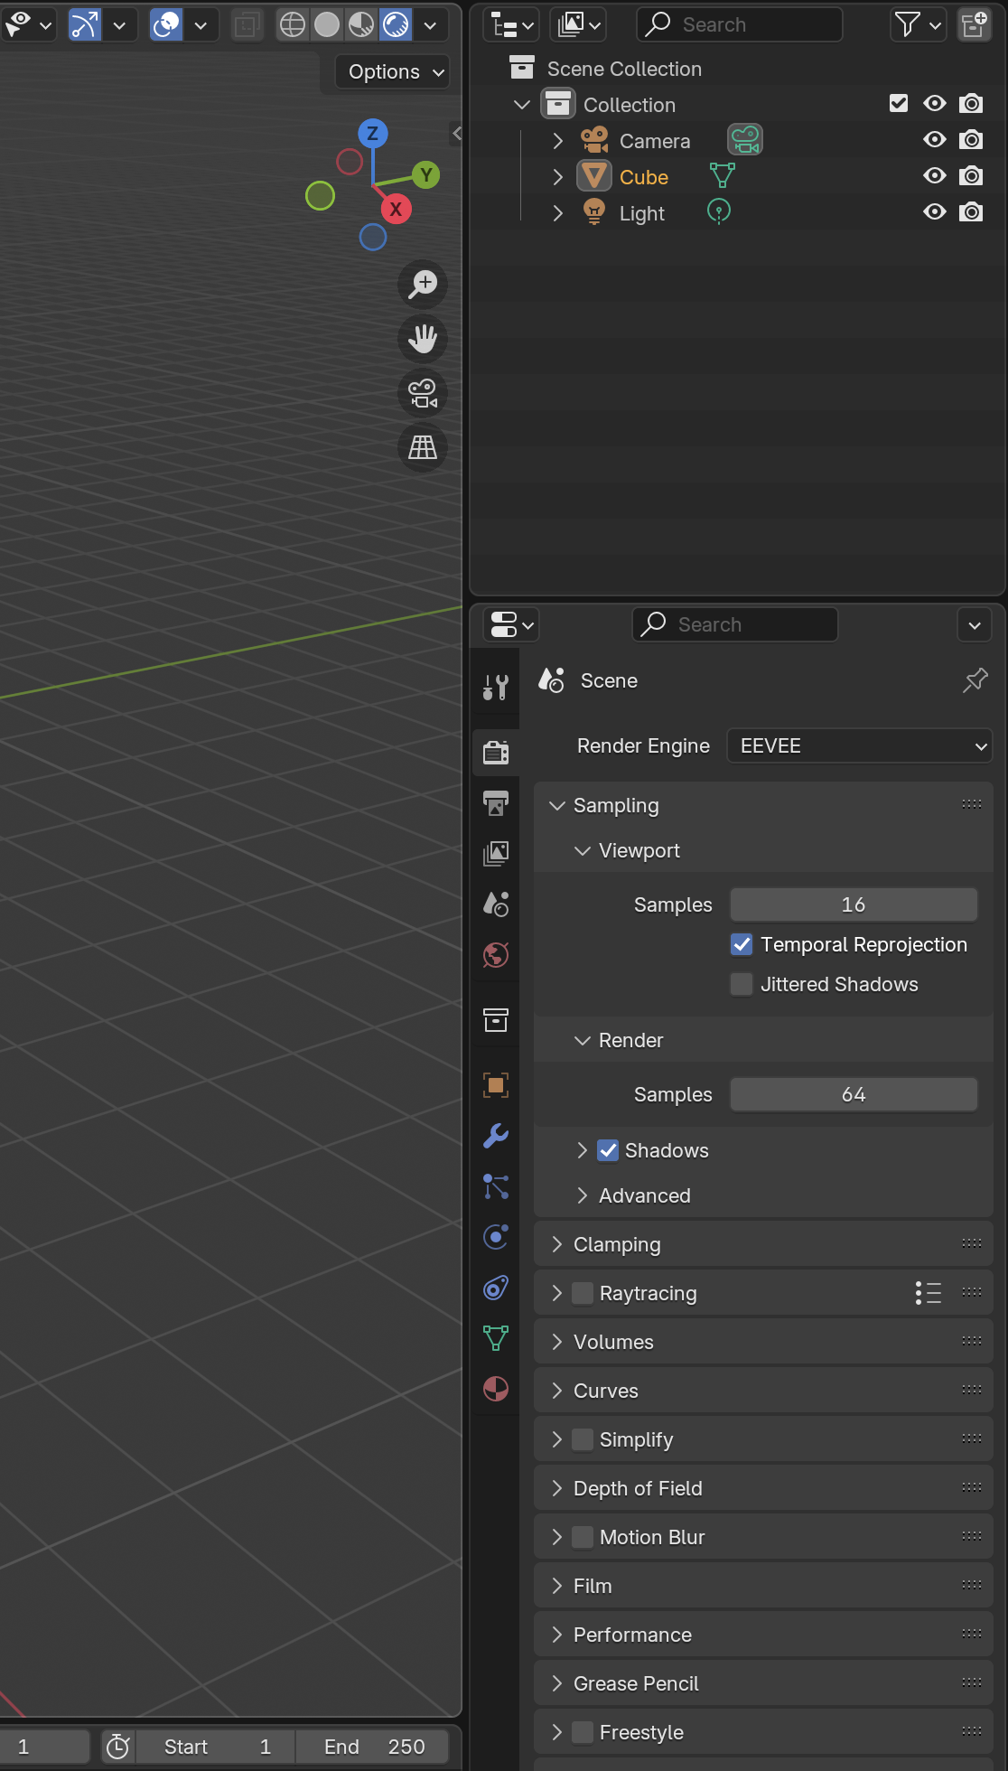Viewport: 1008px width, 1771px height.
Task: Hide Light in viewport eye icon
Action: 935,212
